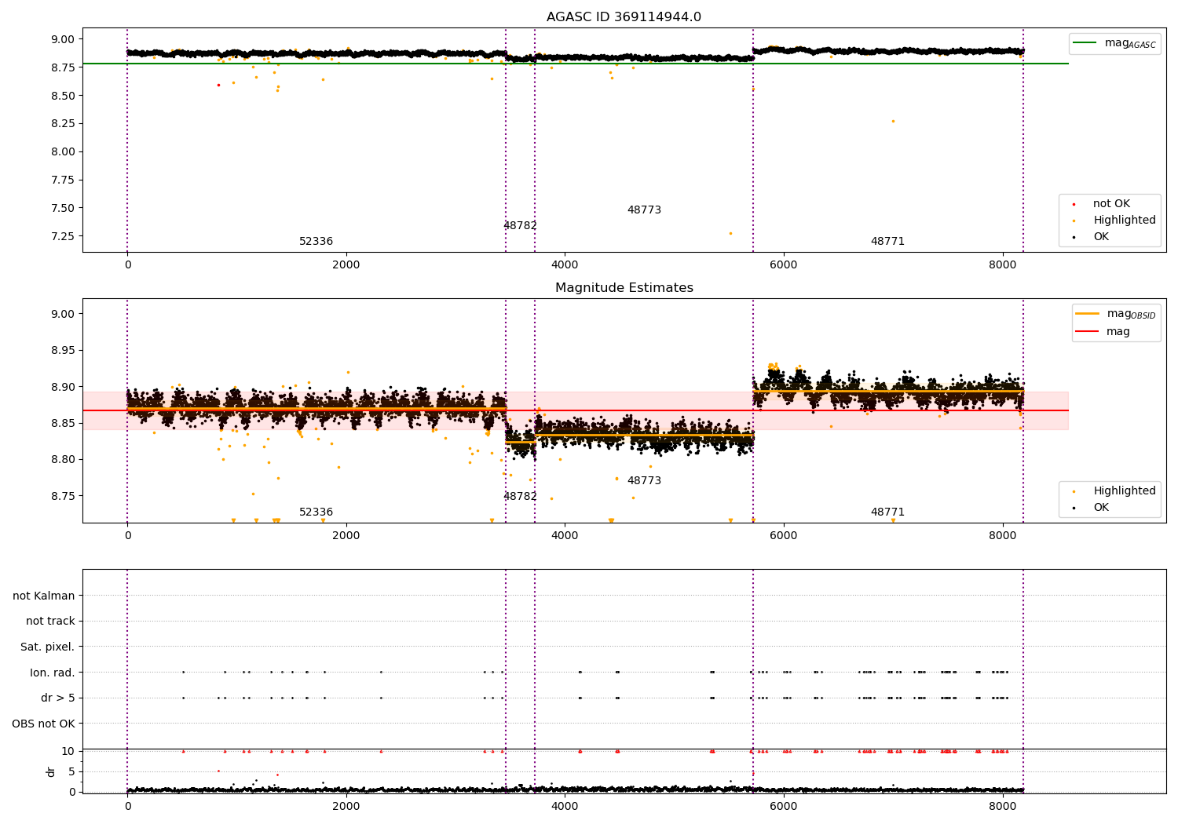Select the 'not OK' legend entry
Viewport: 1178px width, 824px height.
1111,204
